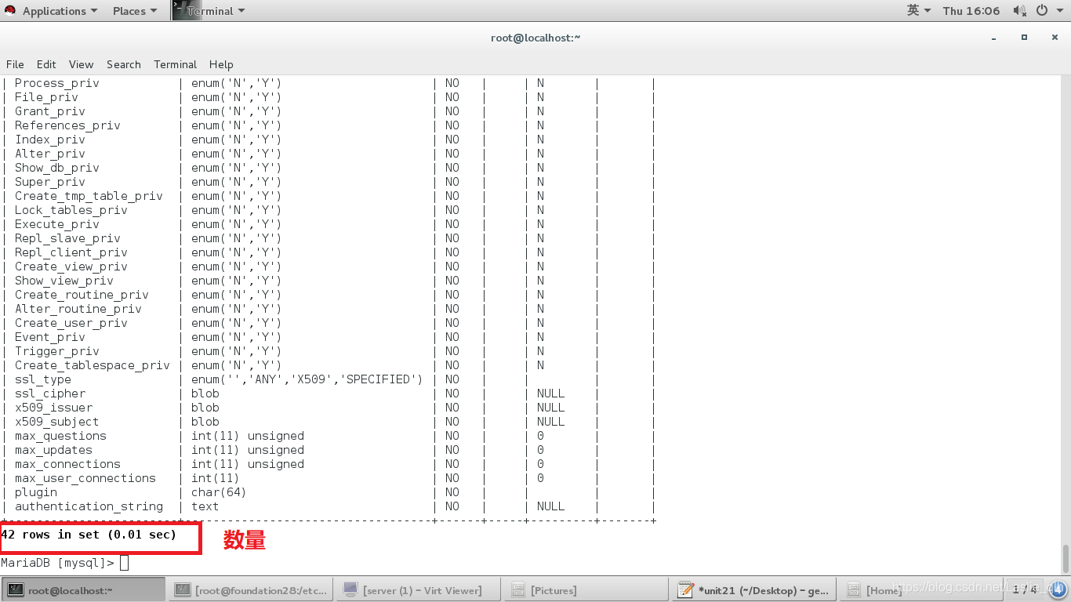The image size is (1071, 602).
Task: Click the Create_user_priv field name
Action: pos(71,323)
